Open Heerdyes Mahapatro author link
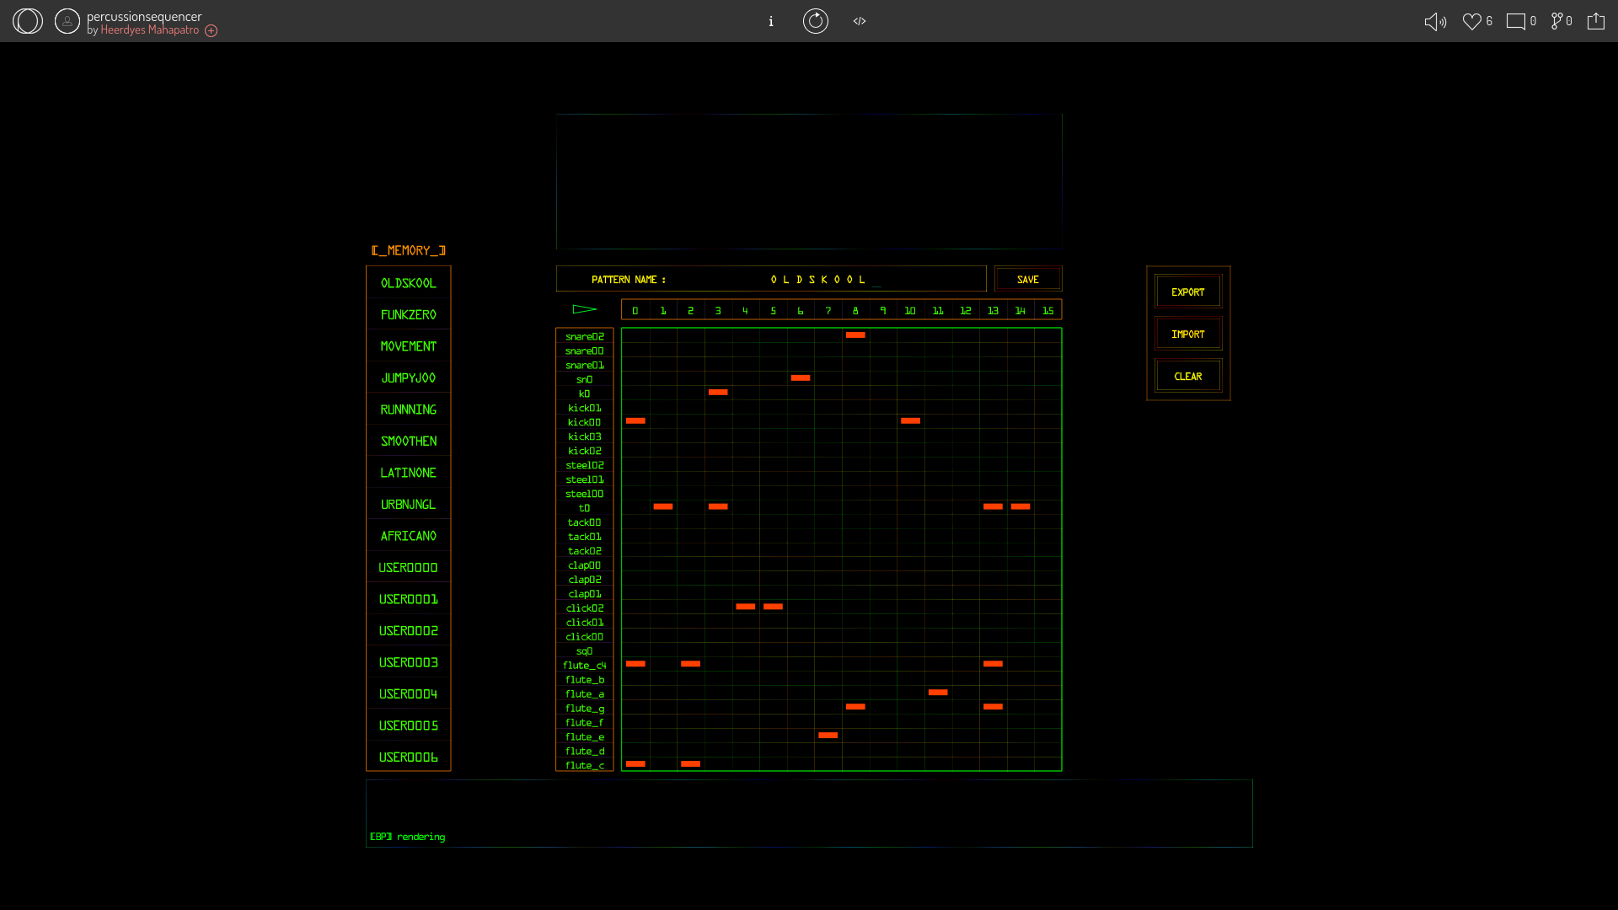This screenshot has height=910, width=1618. [x=150, y=30]
